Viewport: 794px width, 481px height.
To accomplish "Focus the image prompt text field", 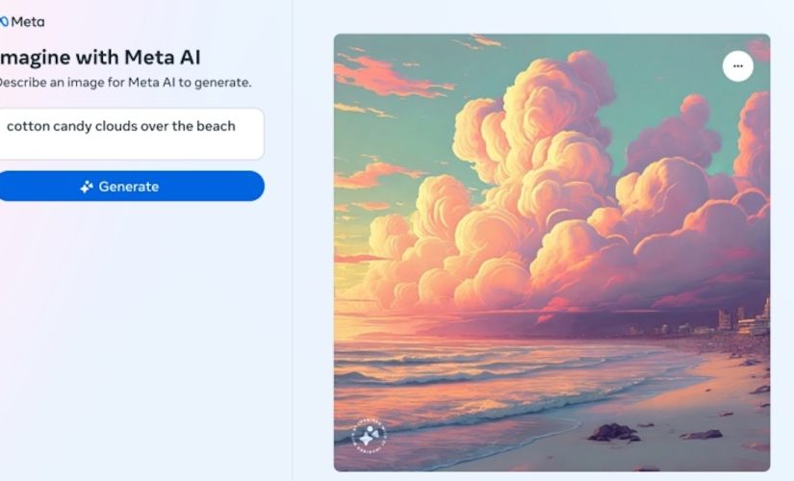I will coord(131,134).
